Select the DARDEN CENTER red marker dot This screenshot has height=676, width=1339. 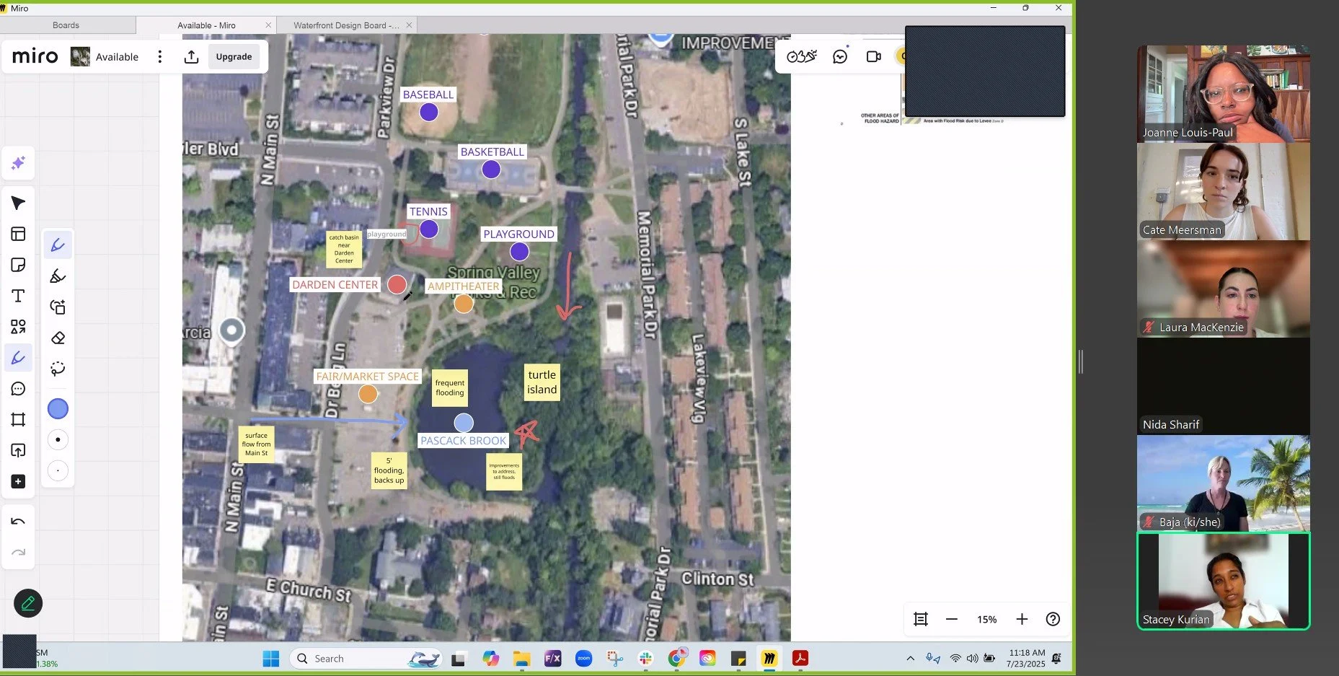click(x=397, y=284)
